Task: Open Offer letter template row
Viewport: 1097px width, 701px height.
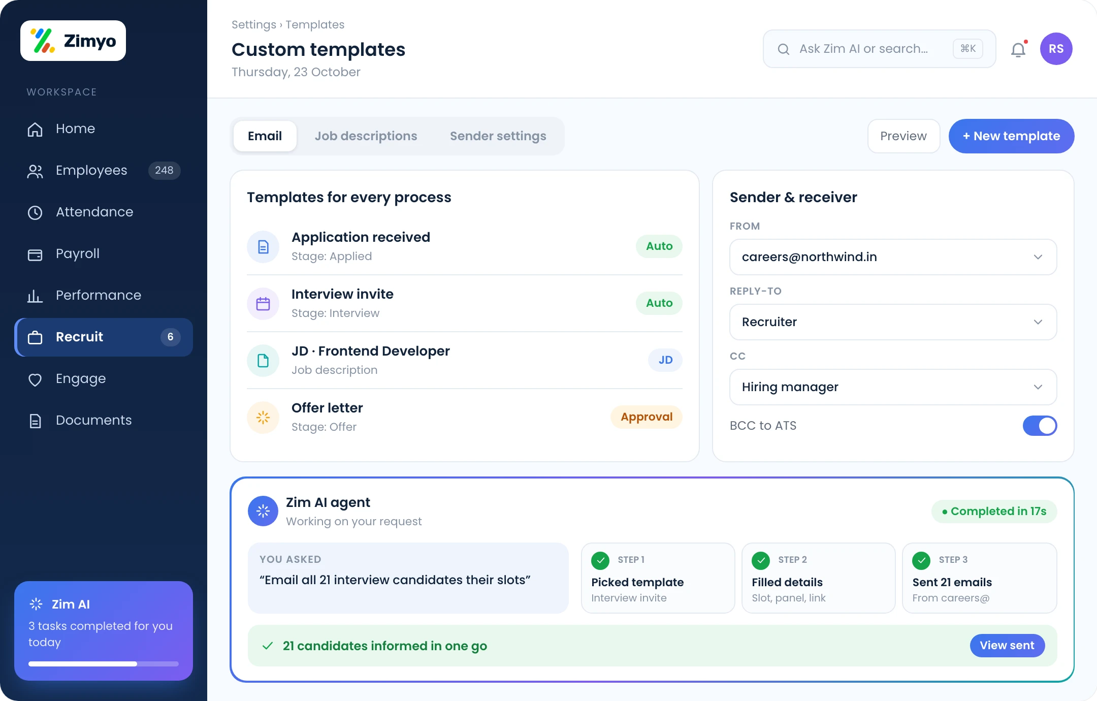Action: coord(464,418)
